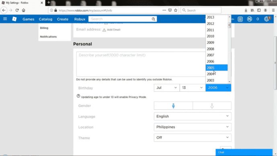
Task: Click the Roblox logo icon
Action: (x=14, y=19)
